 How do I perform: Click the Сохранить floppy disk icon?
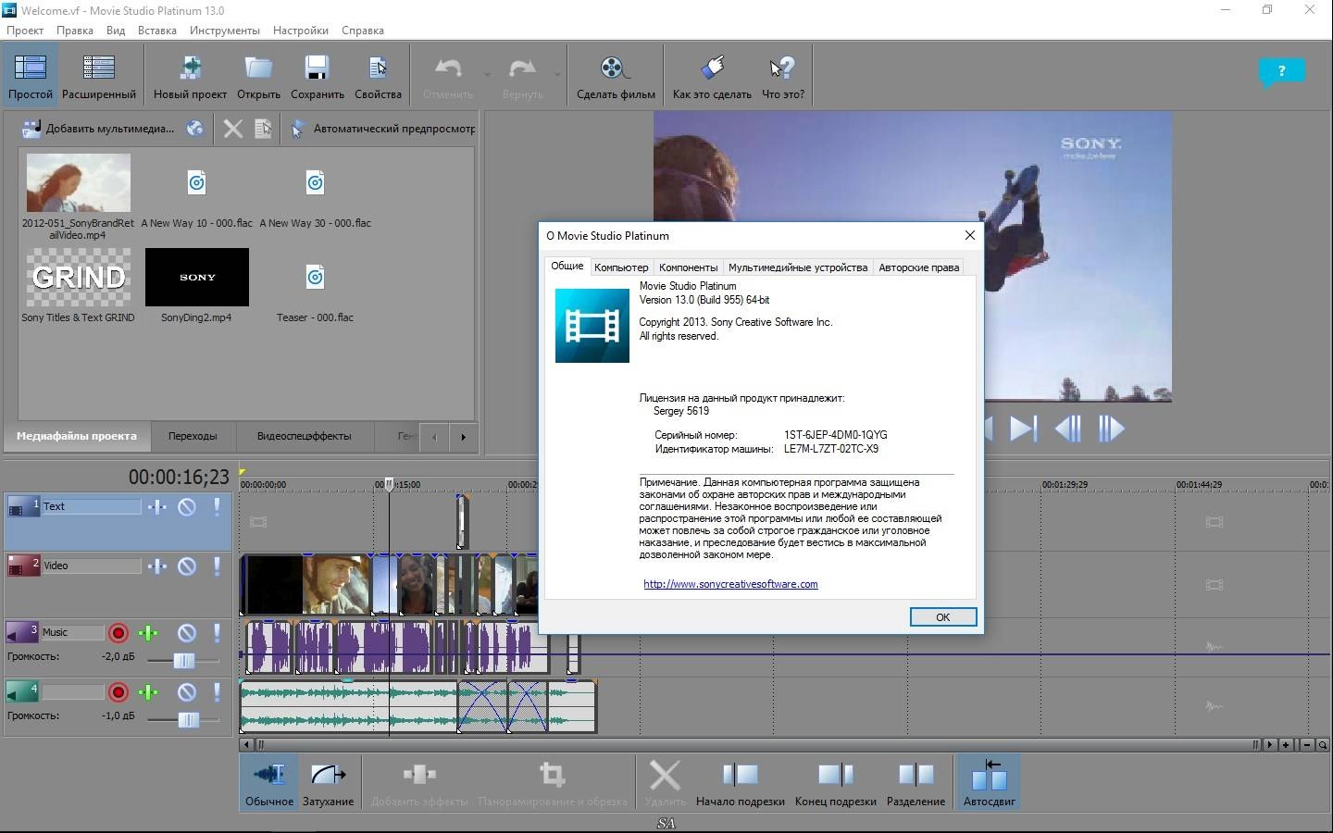click(317, 67)
